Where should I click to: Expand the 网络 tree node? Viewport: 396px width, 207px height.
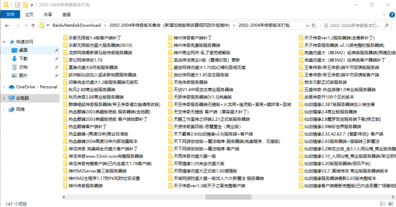coord(5,109)
